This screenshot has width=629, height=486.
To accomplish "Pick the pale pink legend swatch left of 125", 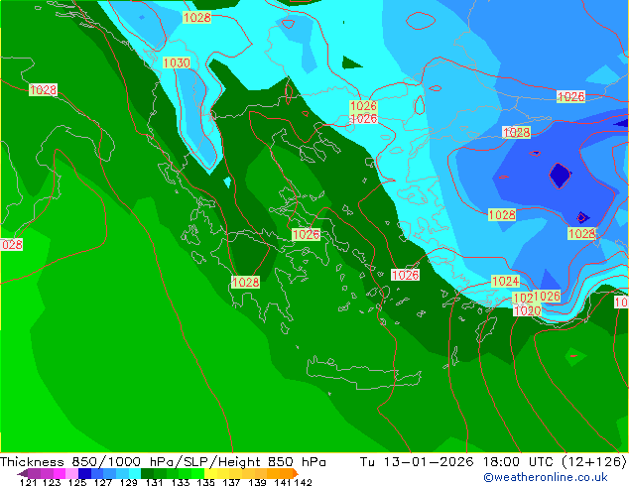I will click(x=71, y=473).
